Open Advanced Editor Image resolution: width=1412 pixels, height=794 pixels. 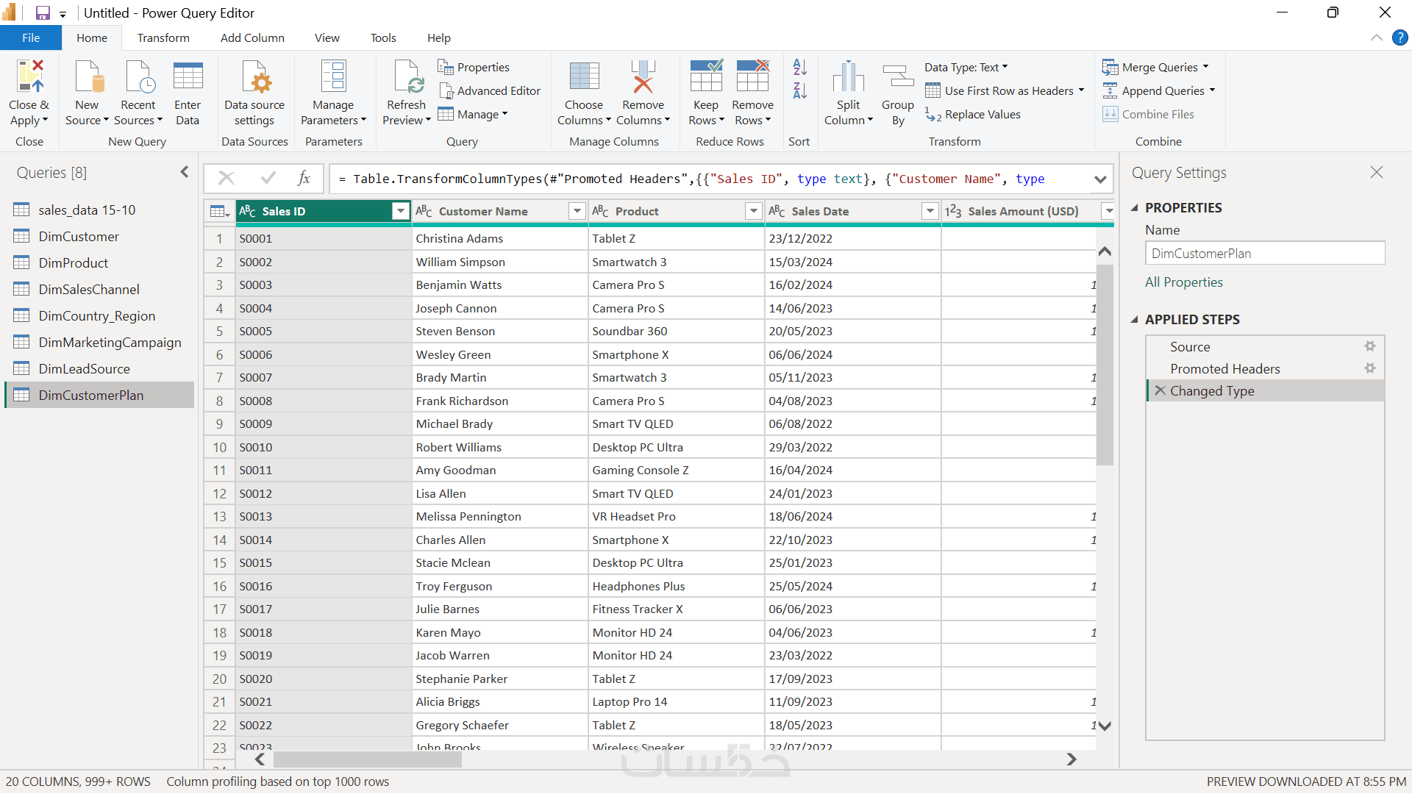[489, 90]
